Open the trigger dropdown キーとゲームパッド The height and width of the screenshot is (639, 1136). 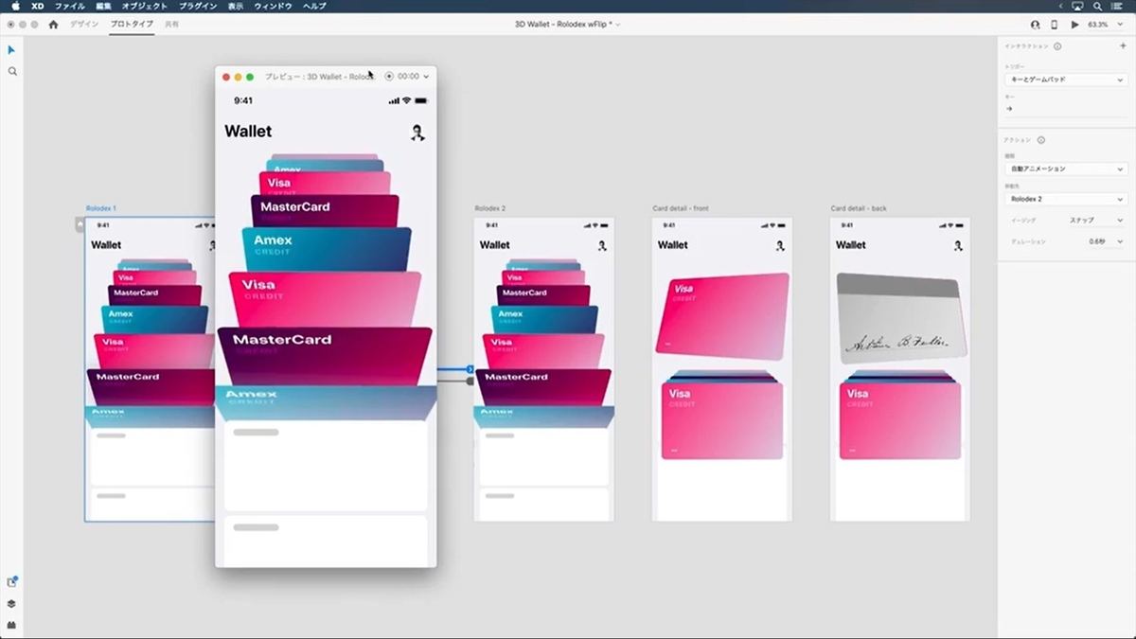pos(1065,80)
